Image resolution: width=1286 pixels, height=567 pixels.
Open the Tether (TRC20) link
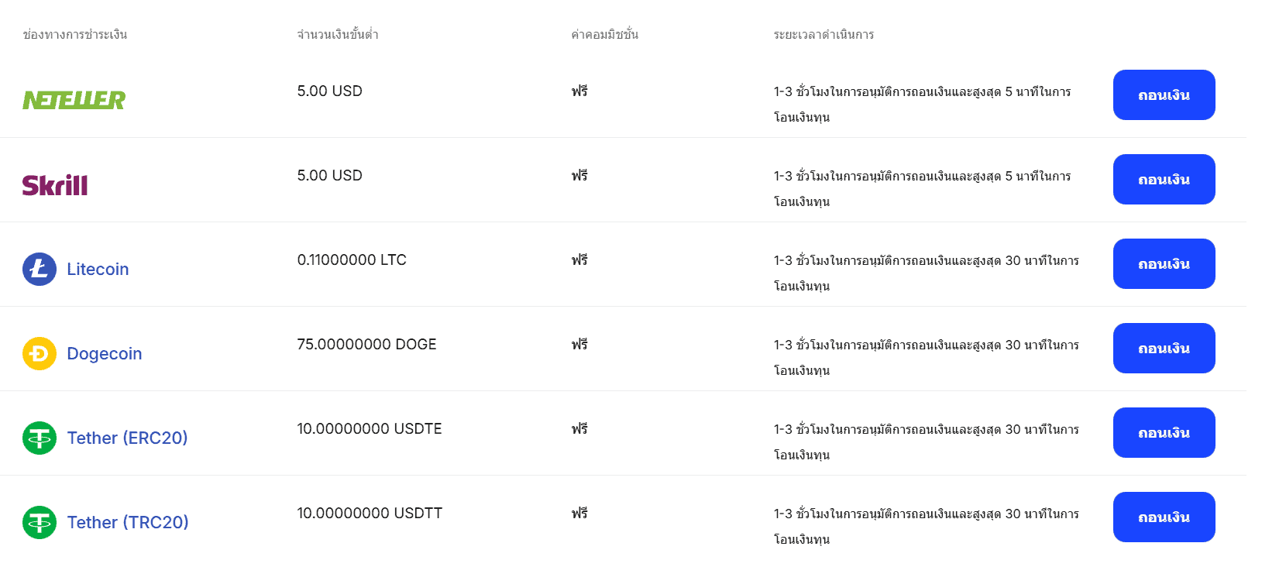point(128,522)
